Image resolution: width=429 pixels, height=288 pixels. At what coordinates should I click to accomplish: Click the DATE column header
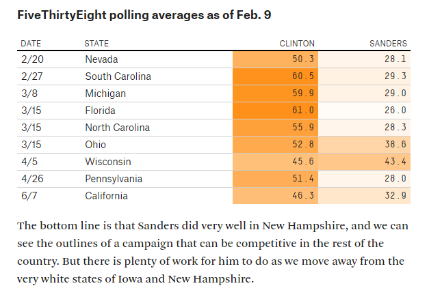[31, 43]
